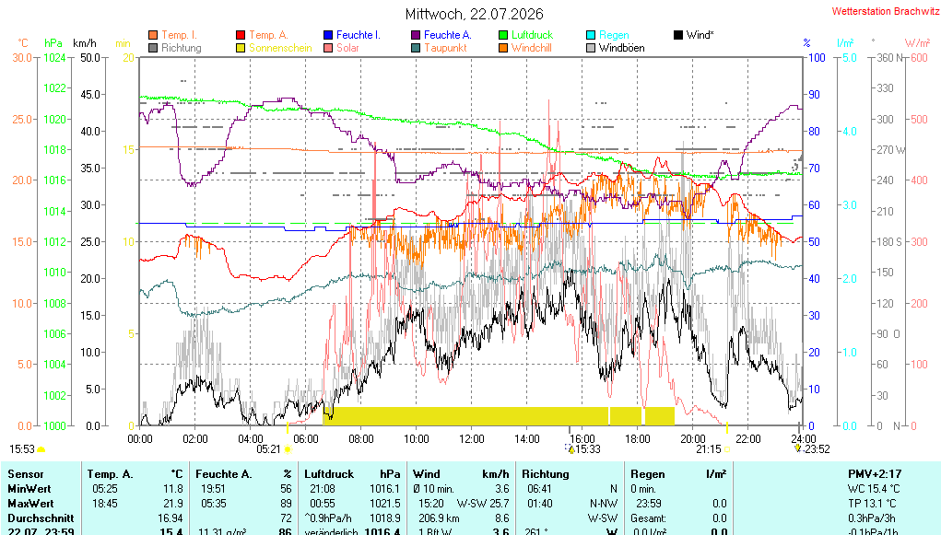This screenshot has height=535, width=941.
Task: Click the cyan Regen legend square
Action: (x=591, y=35)
